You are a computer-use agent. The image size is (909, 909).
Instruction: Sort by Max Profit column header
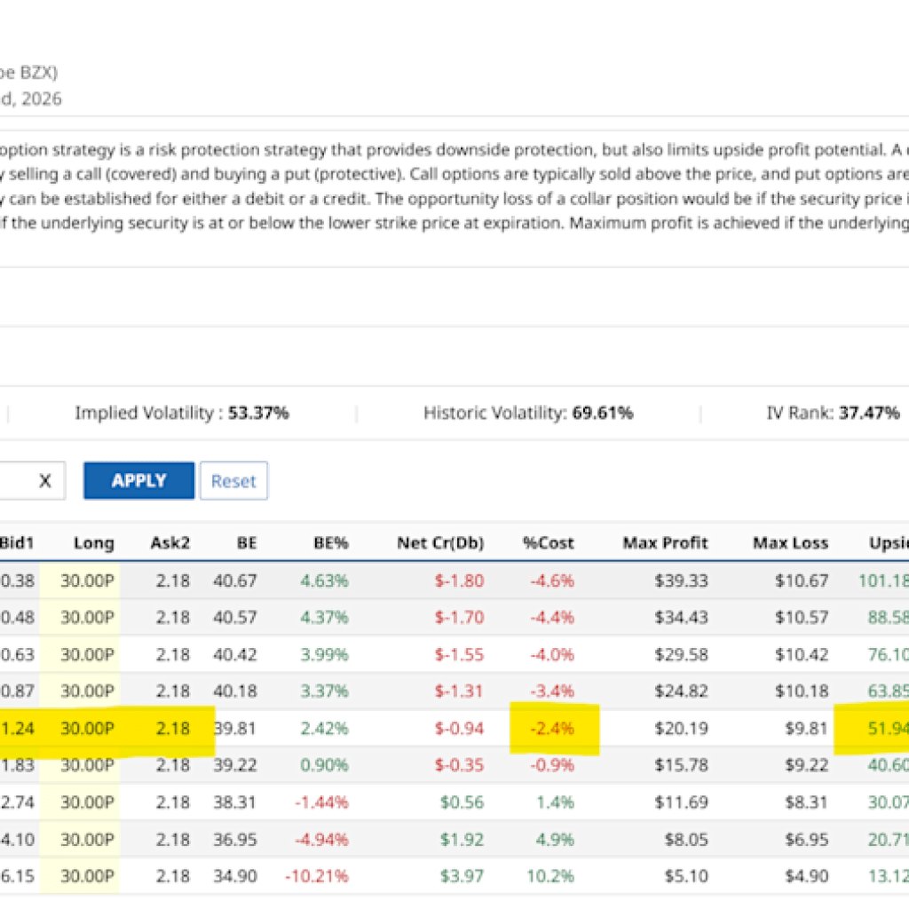[665, 542]
